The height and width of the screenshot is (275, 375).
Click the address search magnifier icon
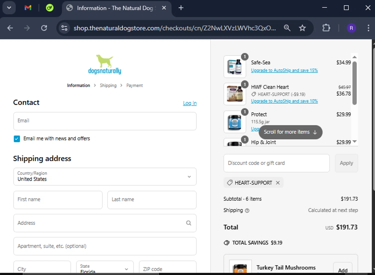coord(189,223)
